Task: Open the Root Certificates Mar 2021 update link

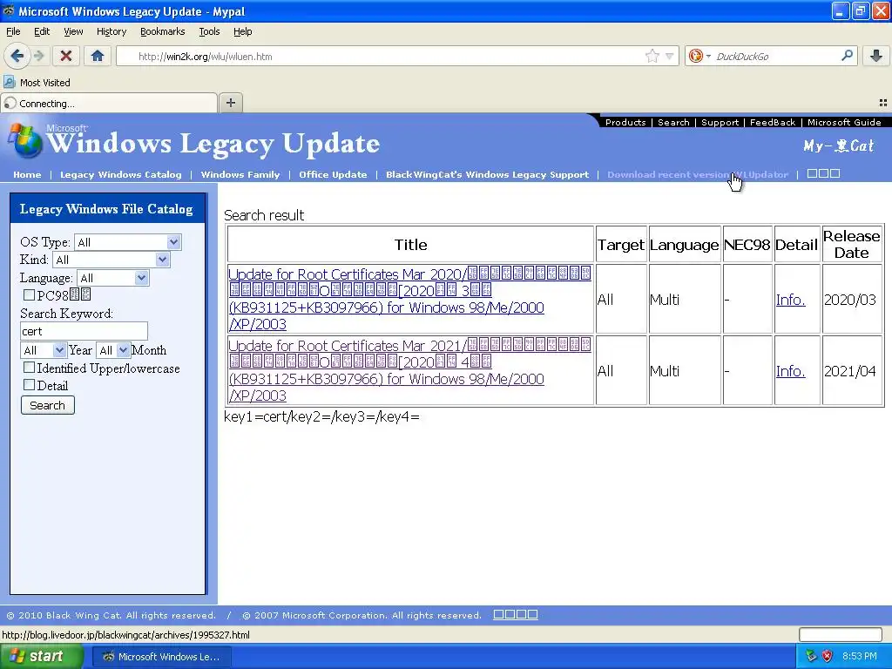Action: pos(409,370)
